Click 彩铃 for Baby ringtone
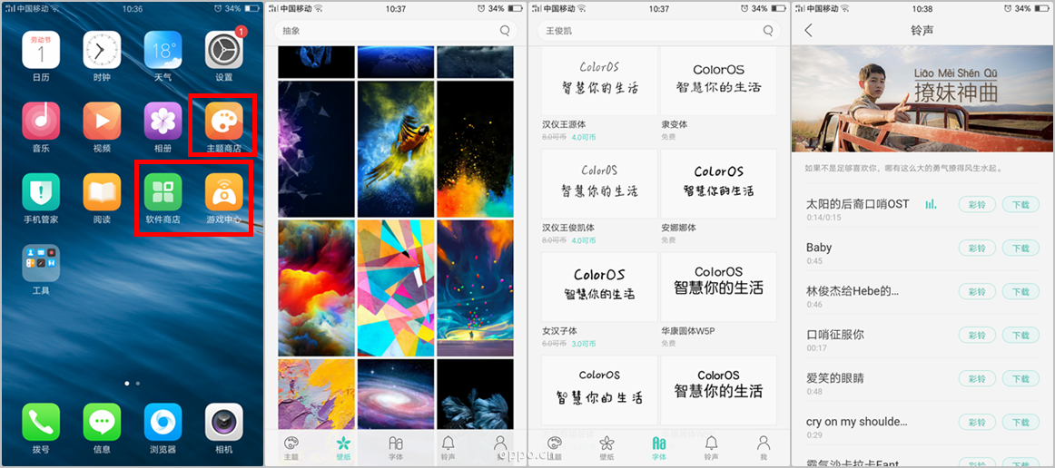Viewport: 1055px width, 468px height. [977, 249]
